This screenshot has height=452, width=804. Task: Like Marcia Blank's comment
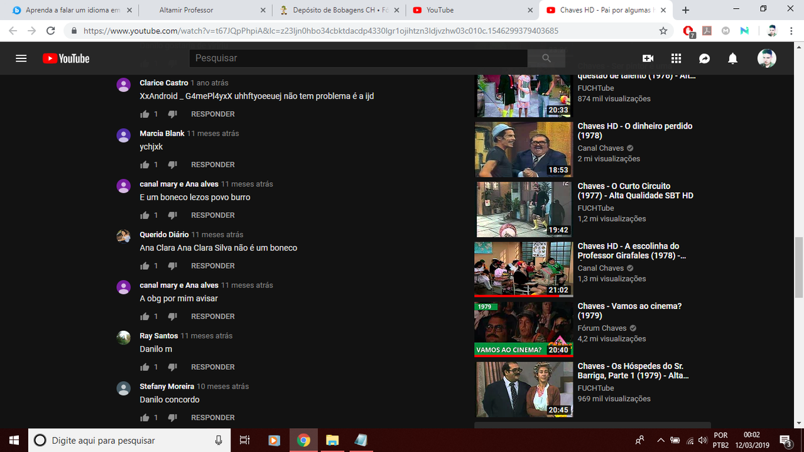145,164
